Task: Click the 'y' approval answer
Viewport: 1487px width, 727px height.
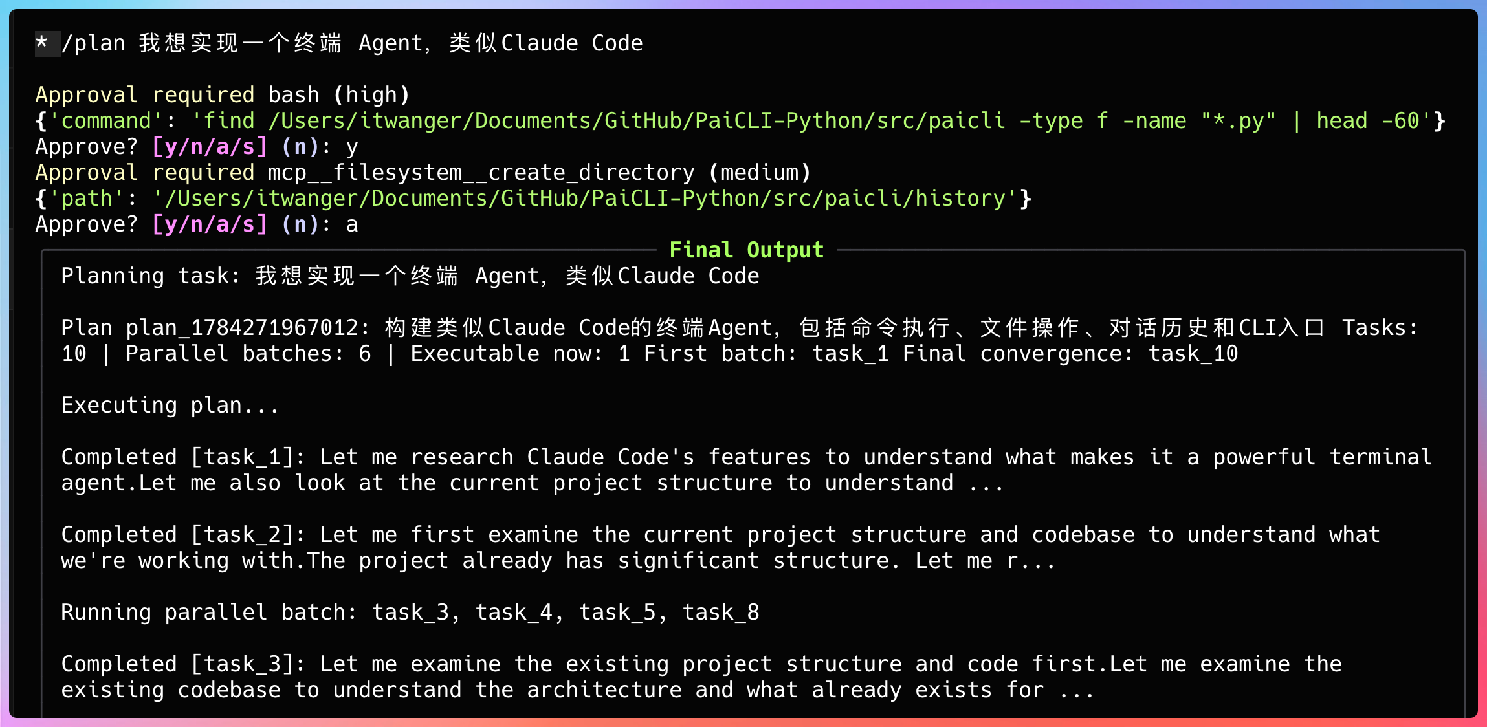Action: pyautogui.click(x=351, y=147)
